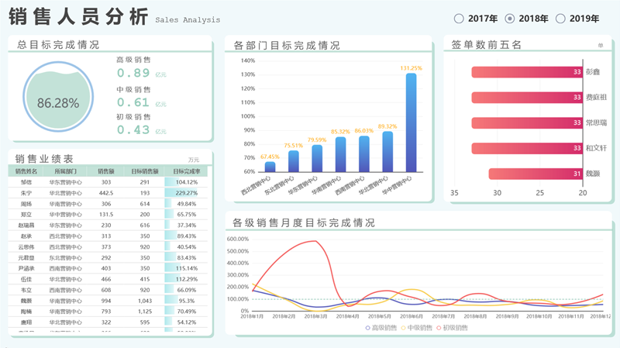Click 尹涵承 name in sales table
The image size is (620, 348).
coord(26,268)
